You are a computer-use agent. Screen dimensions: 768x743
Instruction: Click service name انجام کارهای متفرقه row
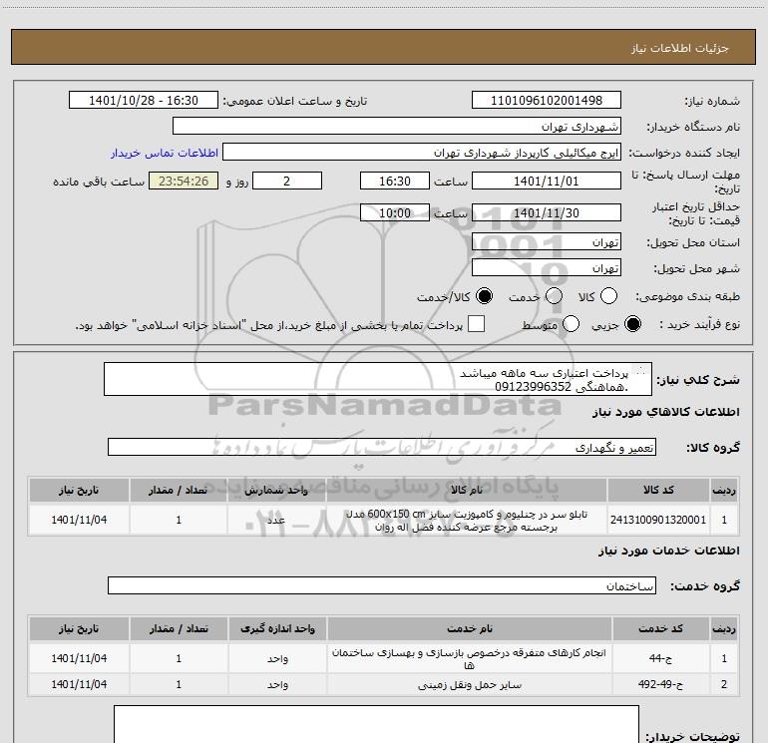tap(469, 658)
